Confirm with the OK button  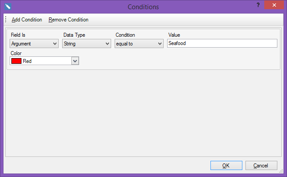tap(226, 166)
